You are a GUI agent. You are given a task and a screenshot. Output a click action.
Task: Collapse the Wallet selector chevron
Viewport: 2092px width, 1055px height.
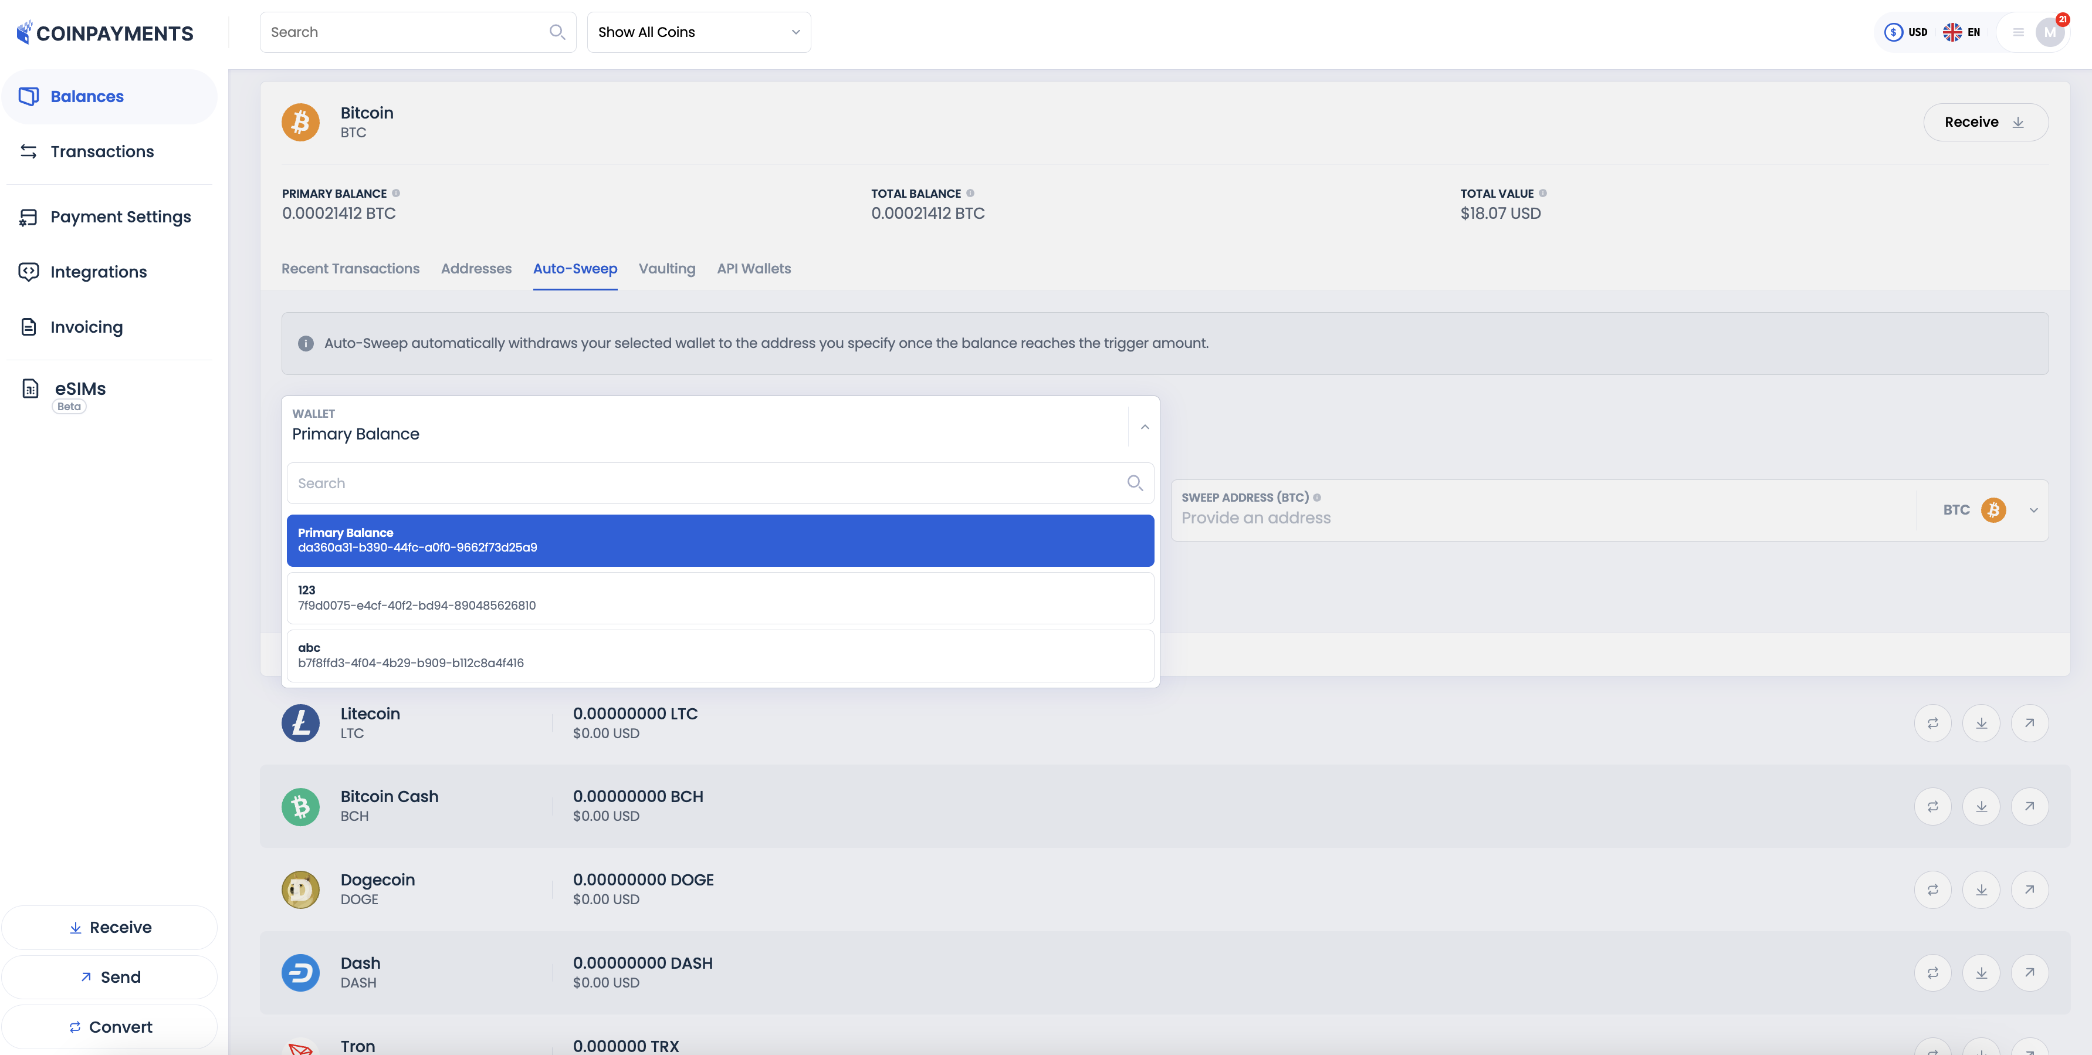(x=1145, y=427)
